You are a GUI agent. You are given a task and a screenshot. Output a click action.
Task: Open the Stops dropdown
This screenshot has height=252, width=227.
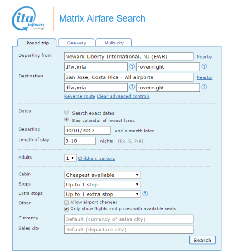click(102, 185)
